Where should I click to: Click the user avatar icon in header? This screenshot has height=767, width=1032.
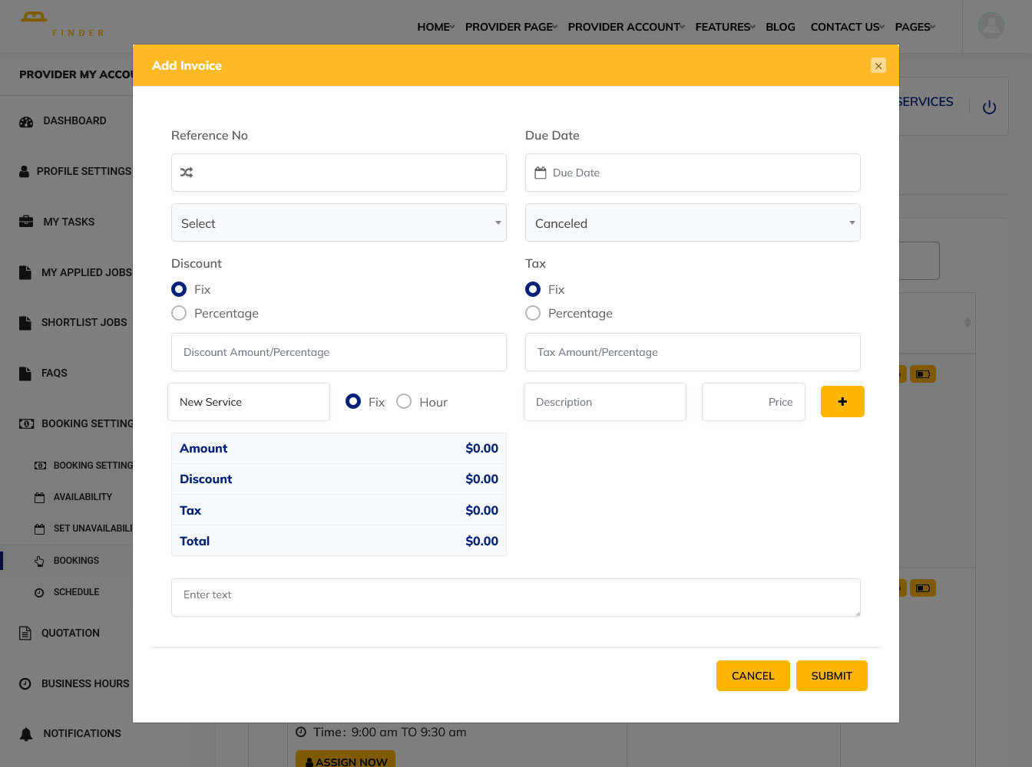(x=991, y=26)
